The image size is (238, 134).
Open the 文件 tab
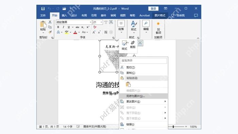click(x=43, y=16)
